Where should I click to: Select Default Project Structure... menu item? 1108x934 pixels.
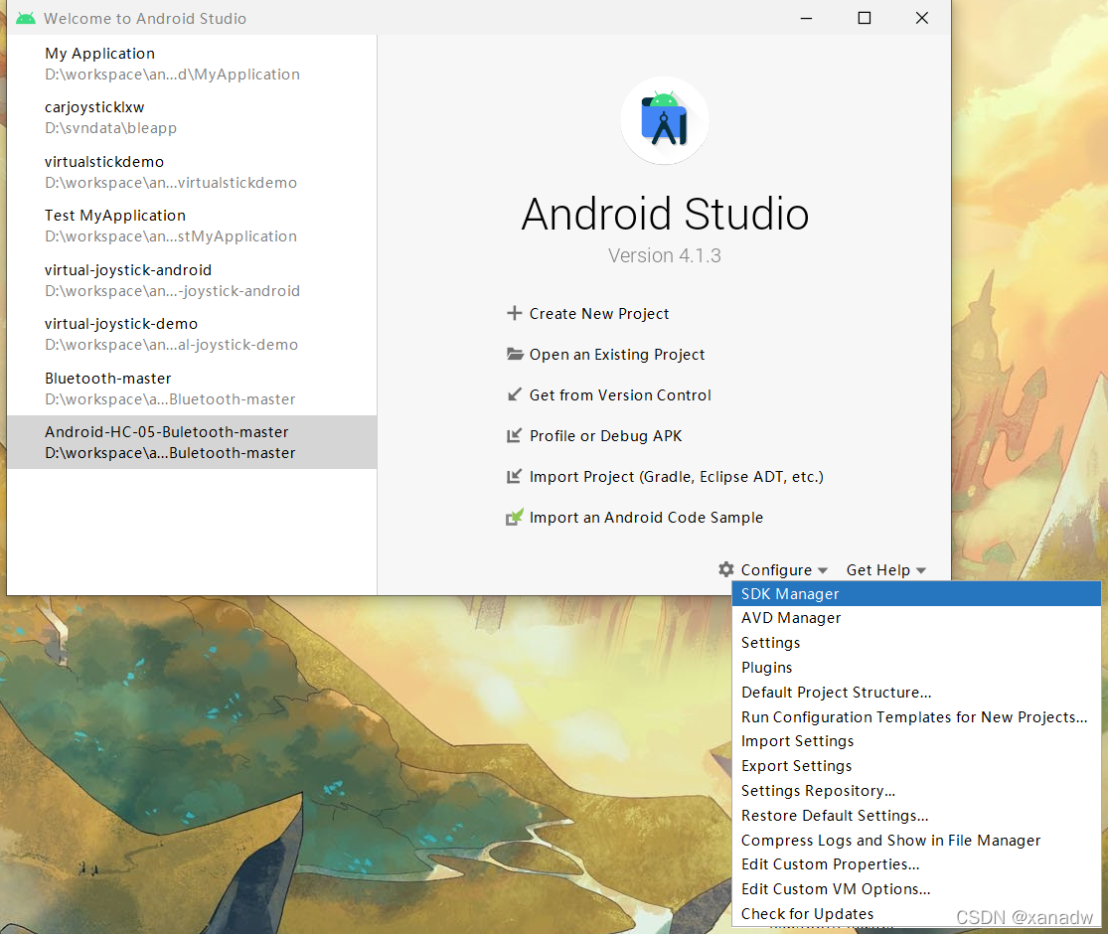[x=916, y=692]
